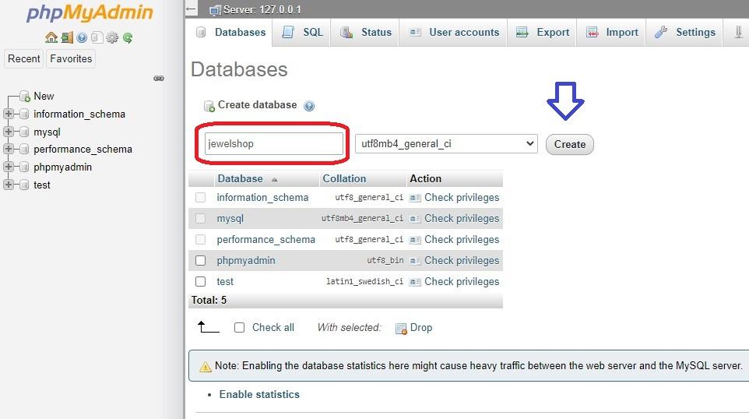Select New in the navigation tree

[x=44, y=97]
